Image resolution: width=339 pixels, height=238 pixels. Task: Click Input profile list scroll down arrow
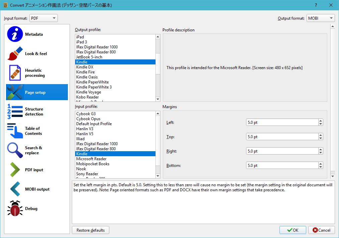point(158,176)
